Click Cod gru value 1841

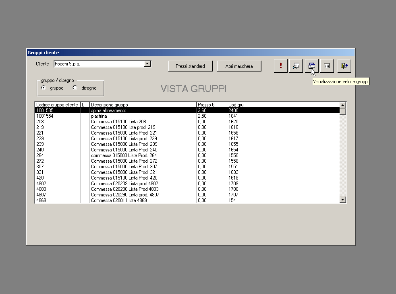[233, 116]
